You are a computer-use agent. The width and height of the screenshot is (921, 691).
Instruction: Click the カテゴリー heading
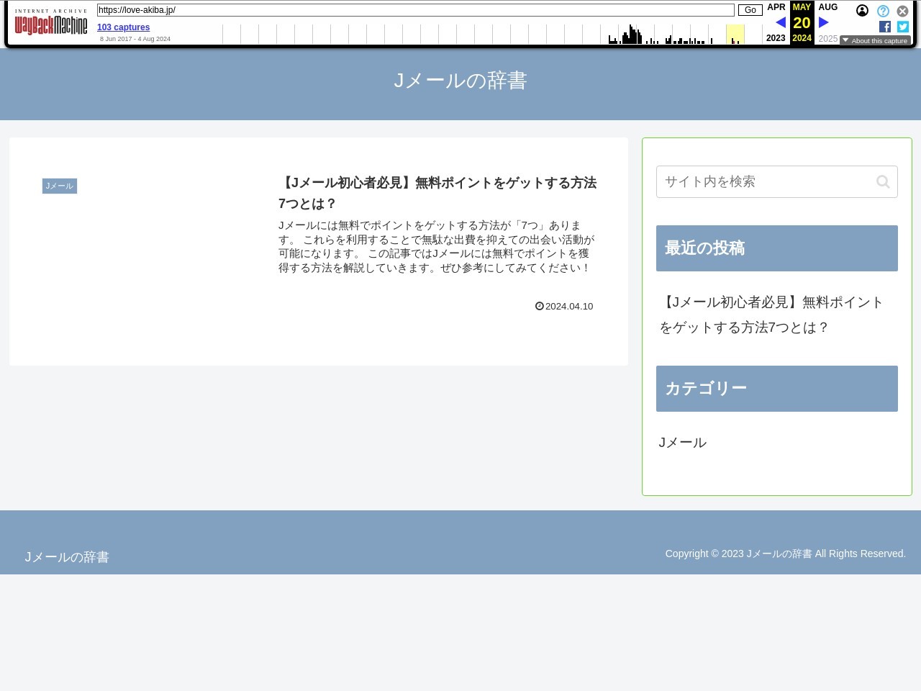tap(777, 389)
